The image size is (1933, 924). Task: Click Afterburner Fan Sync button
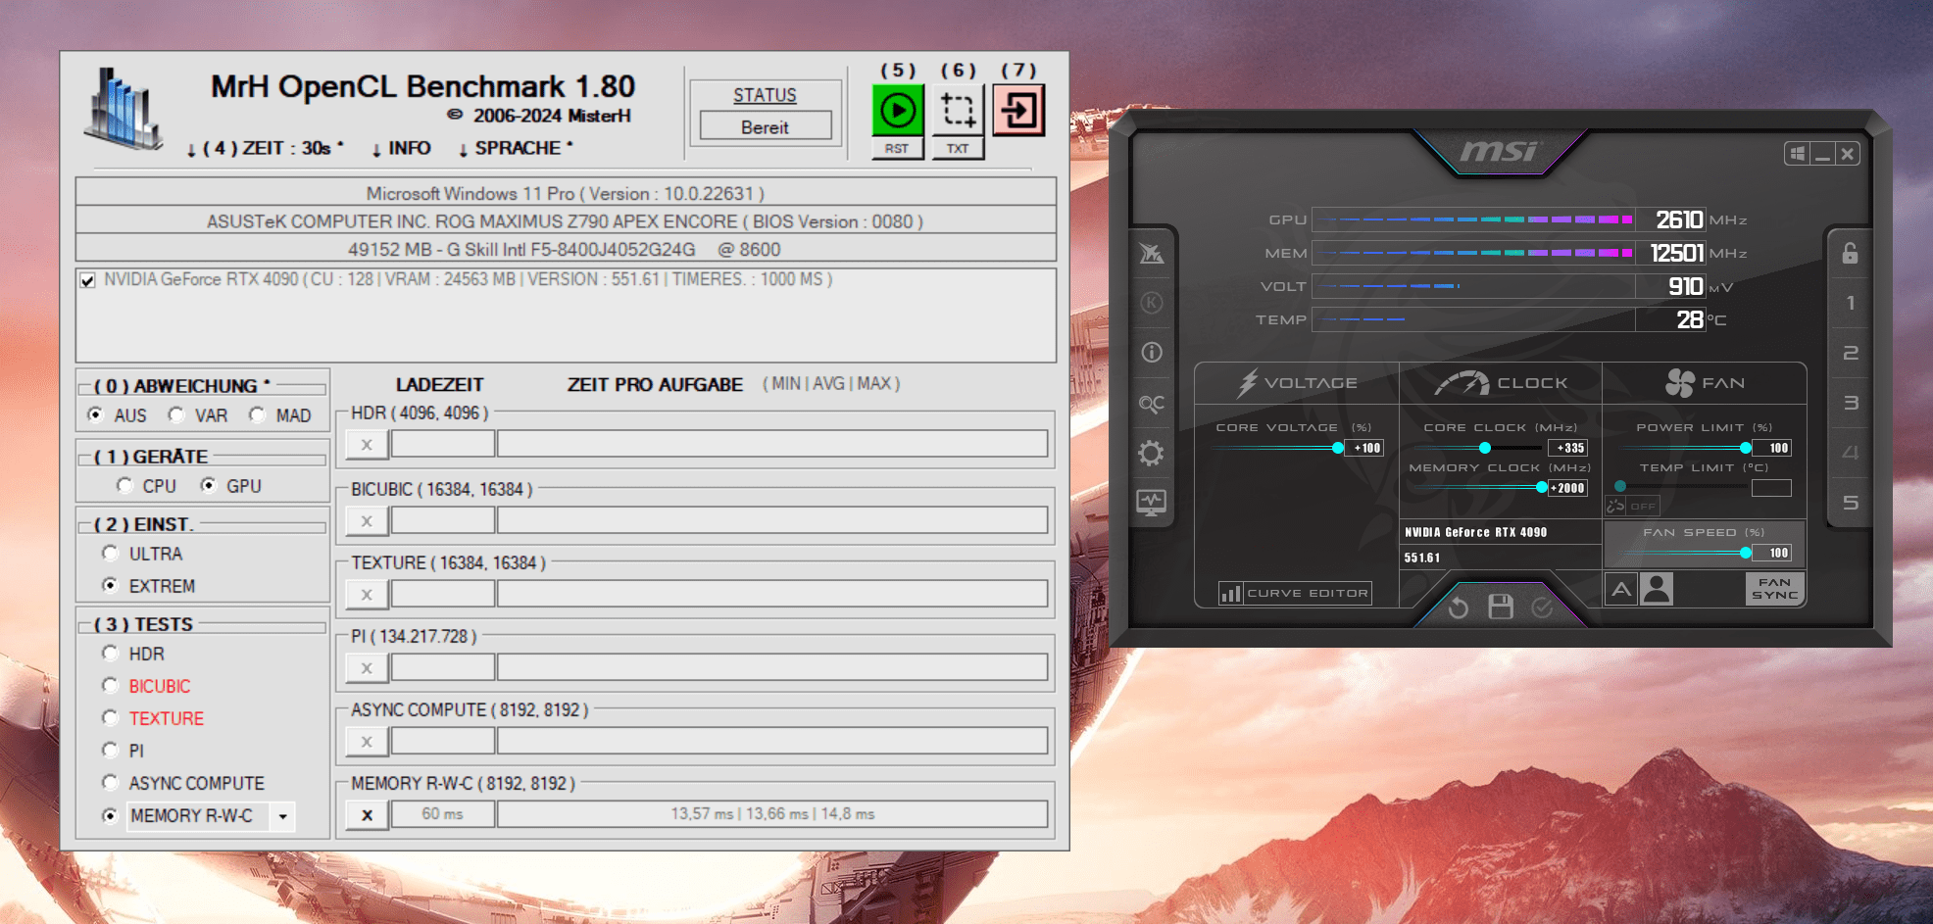click(1775, 589)
